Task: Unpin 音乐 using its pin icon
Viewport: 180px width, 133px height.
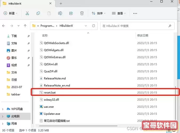Action: tap(28, 58)
